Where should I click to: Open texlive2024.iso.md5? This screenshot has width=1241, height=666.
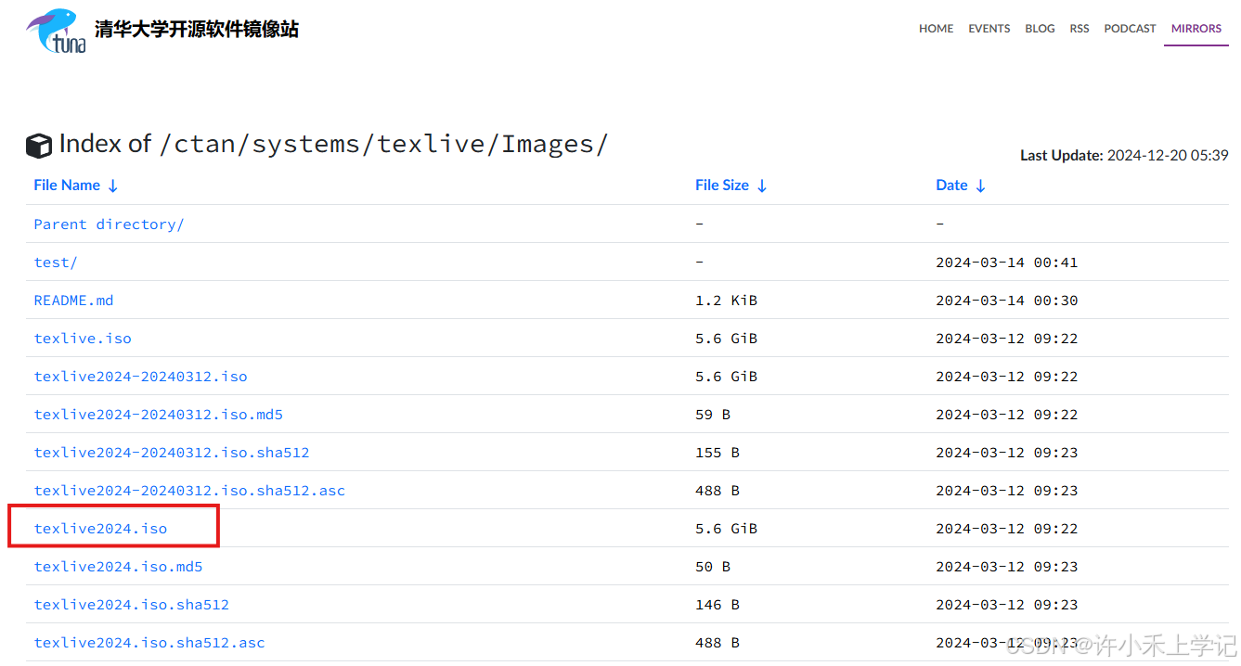[x=118, y=567]
